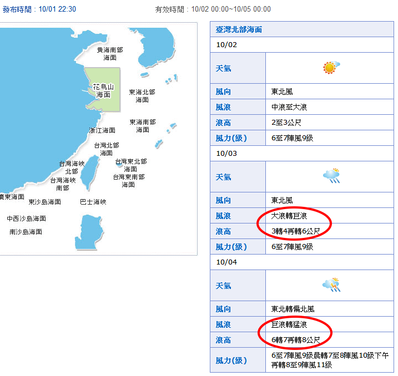
Task: Select 東海南部海面 on the map
Action: click(143, 126)
